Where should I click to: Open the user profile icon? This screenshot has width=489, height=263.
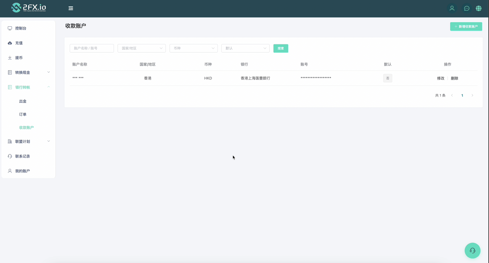pyautogui.click(x=452, y=8)
